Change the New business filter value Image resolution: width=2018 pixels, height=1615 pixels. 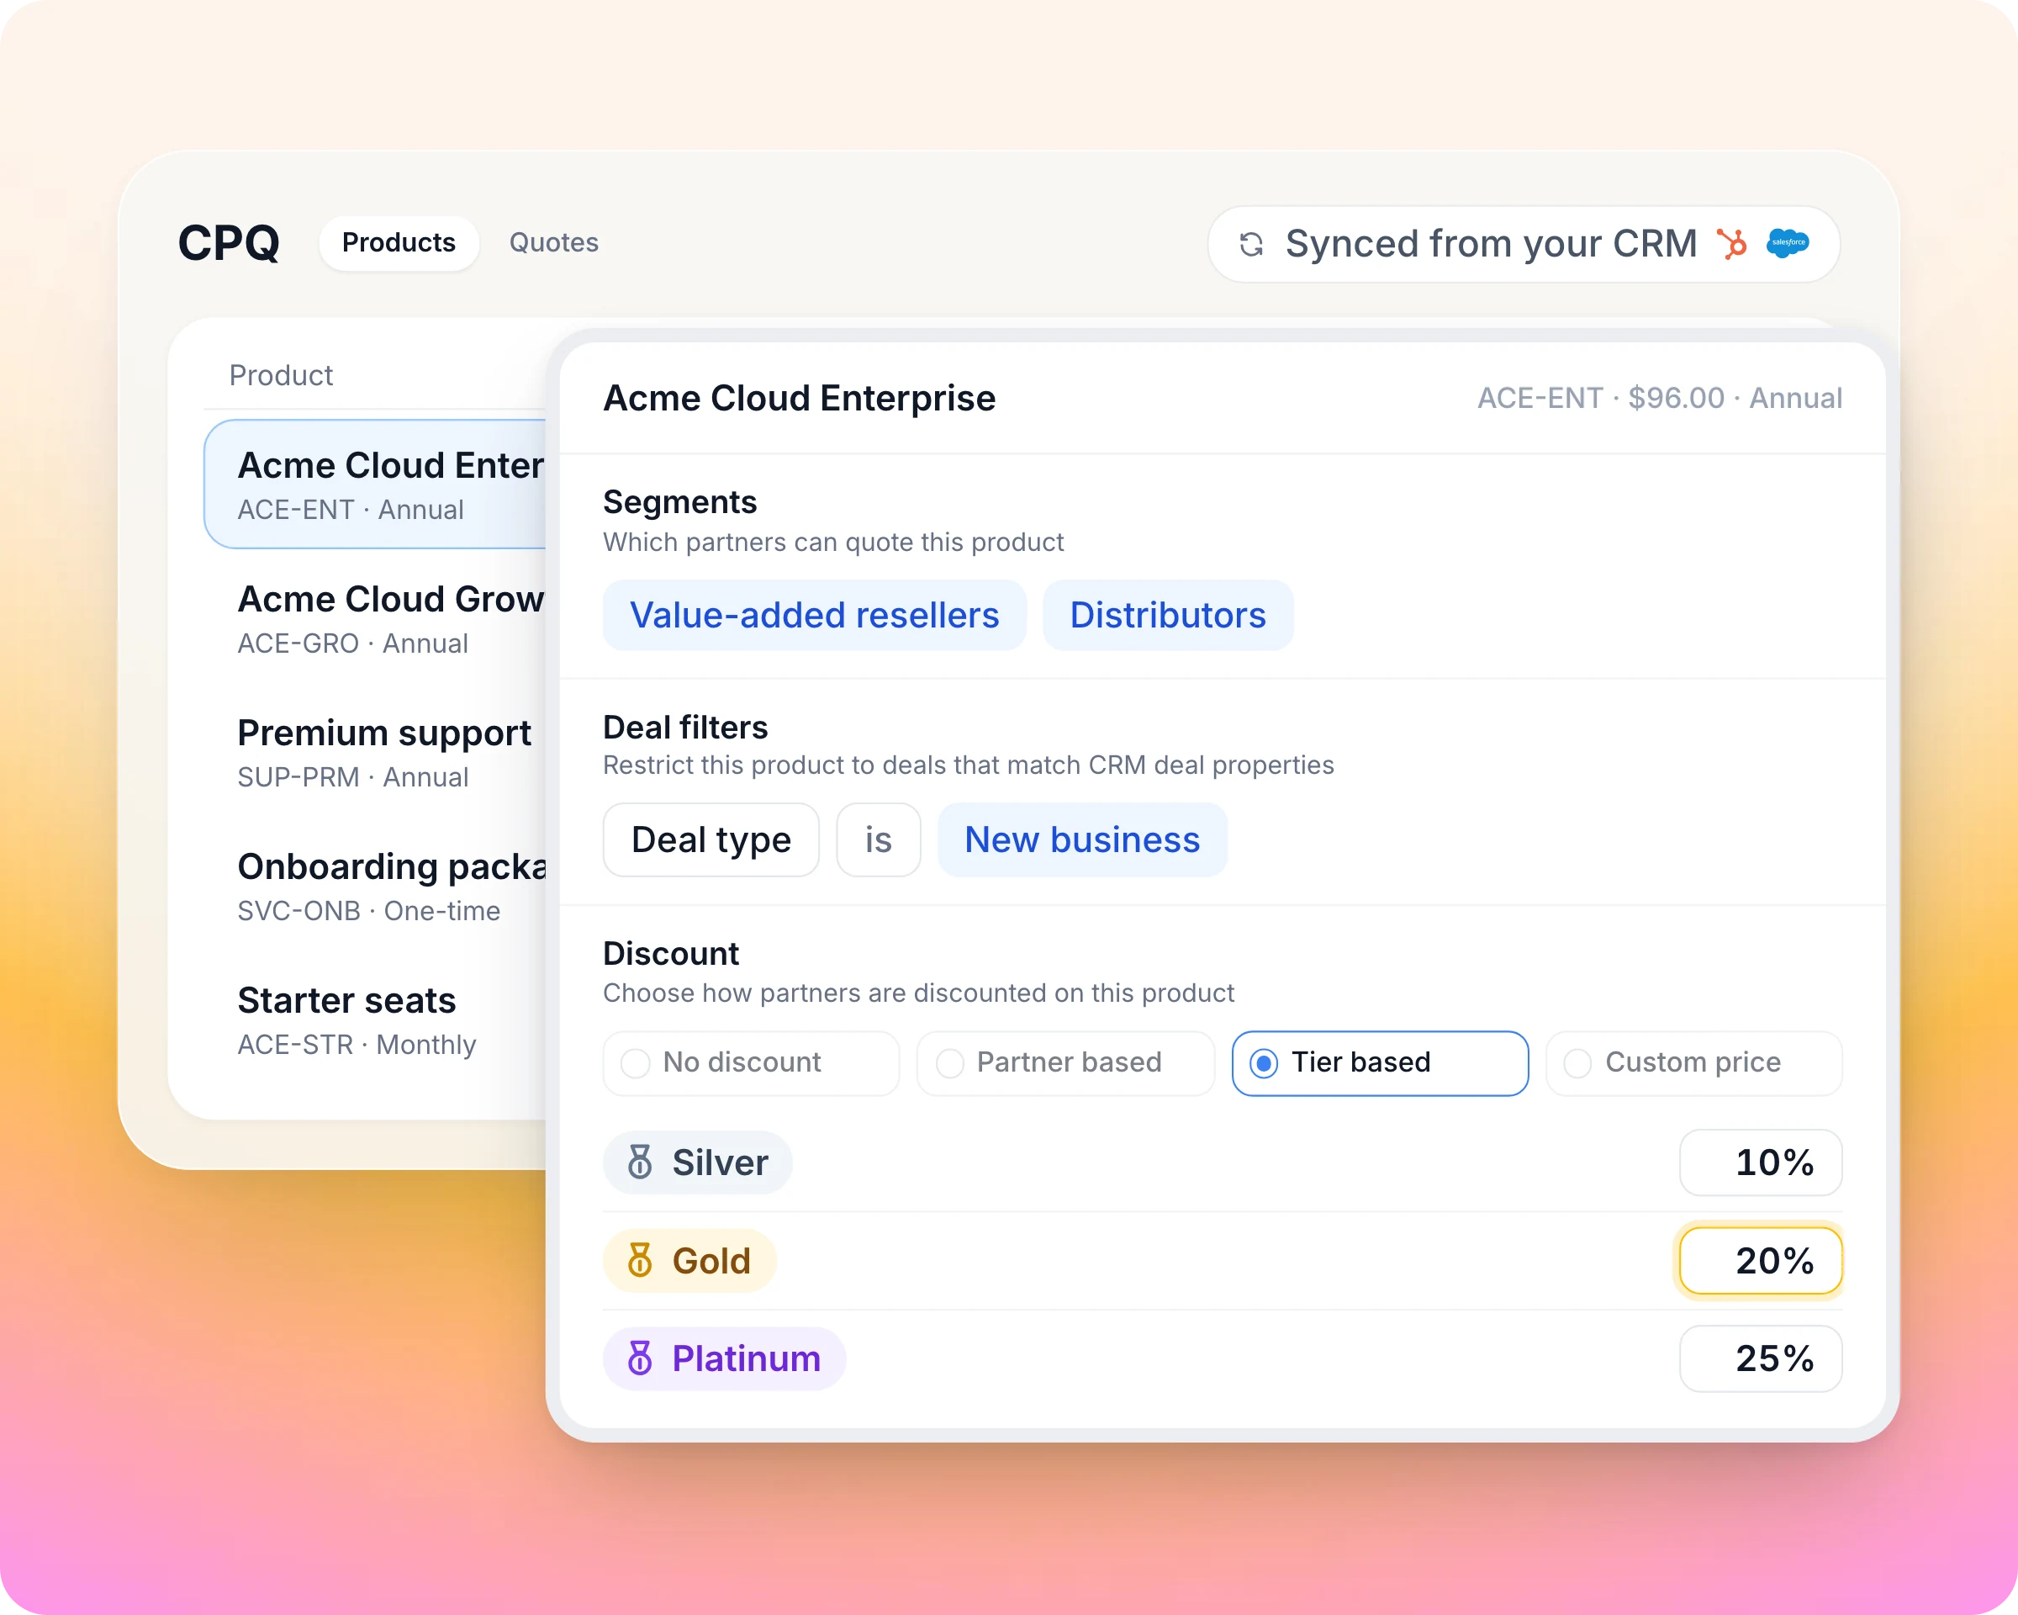coord(1082,839)
